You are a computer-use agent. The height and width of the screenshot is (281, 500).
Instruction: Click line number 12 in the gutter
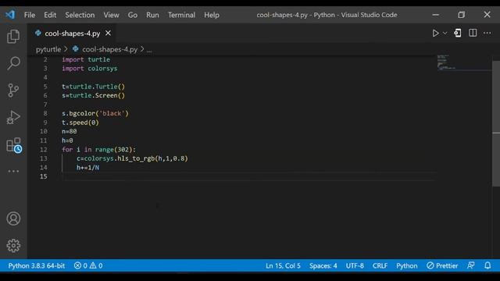point(44,149)
